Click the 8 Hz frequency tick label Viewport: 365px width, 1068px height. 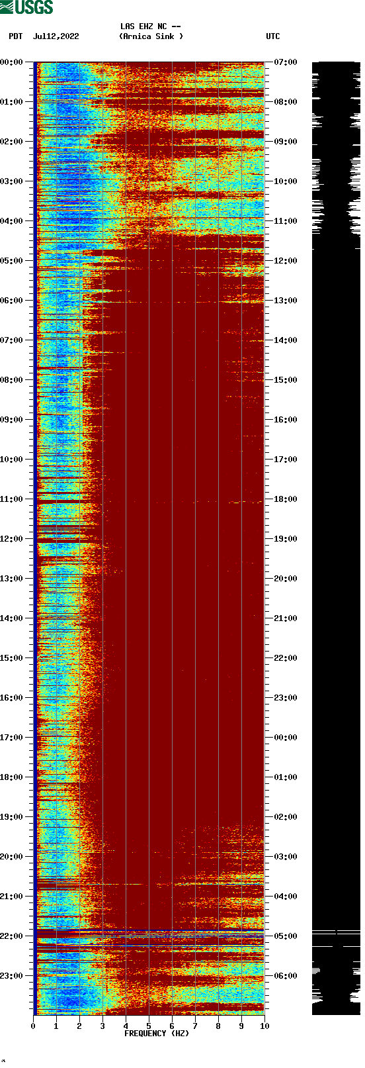[218, 1026]
